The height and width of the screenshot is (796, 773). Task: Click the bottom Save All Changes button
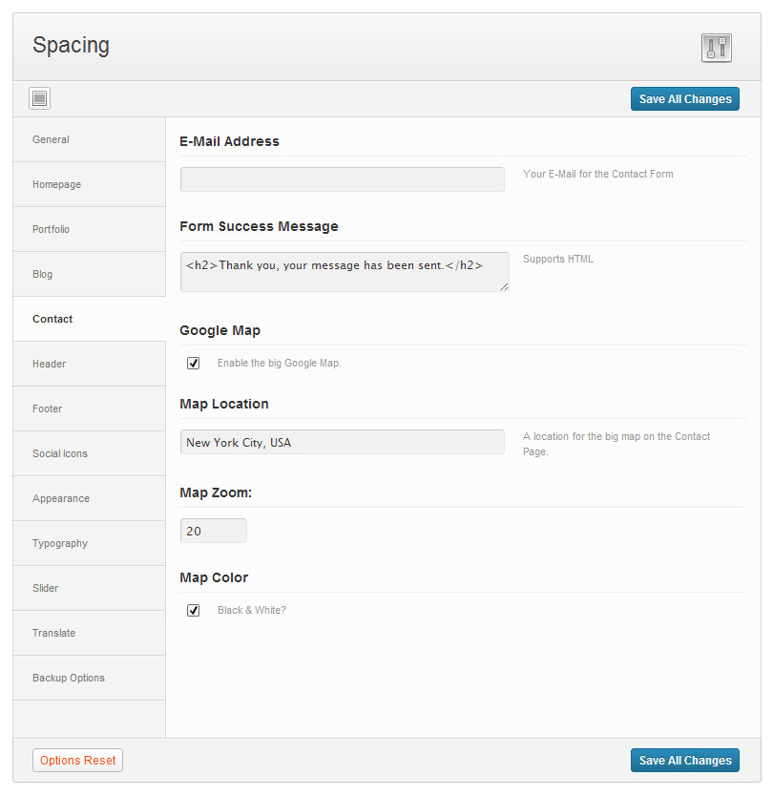pos(684,761)
